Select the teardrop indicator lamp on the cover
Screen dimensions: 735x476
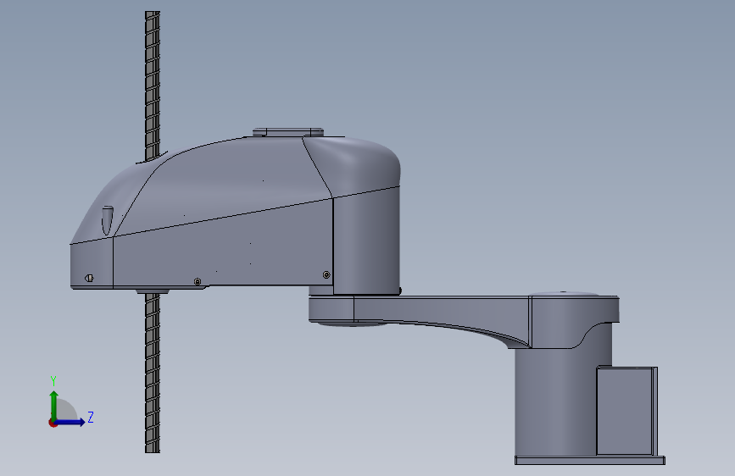pyautogui.click(x=108, y=221)
